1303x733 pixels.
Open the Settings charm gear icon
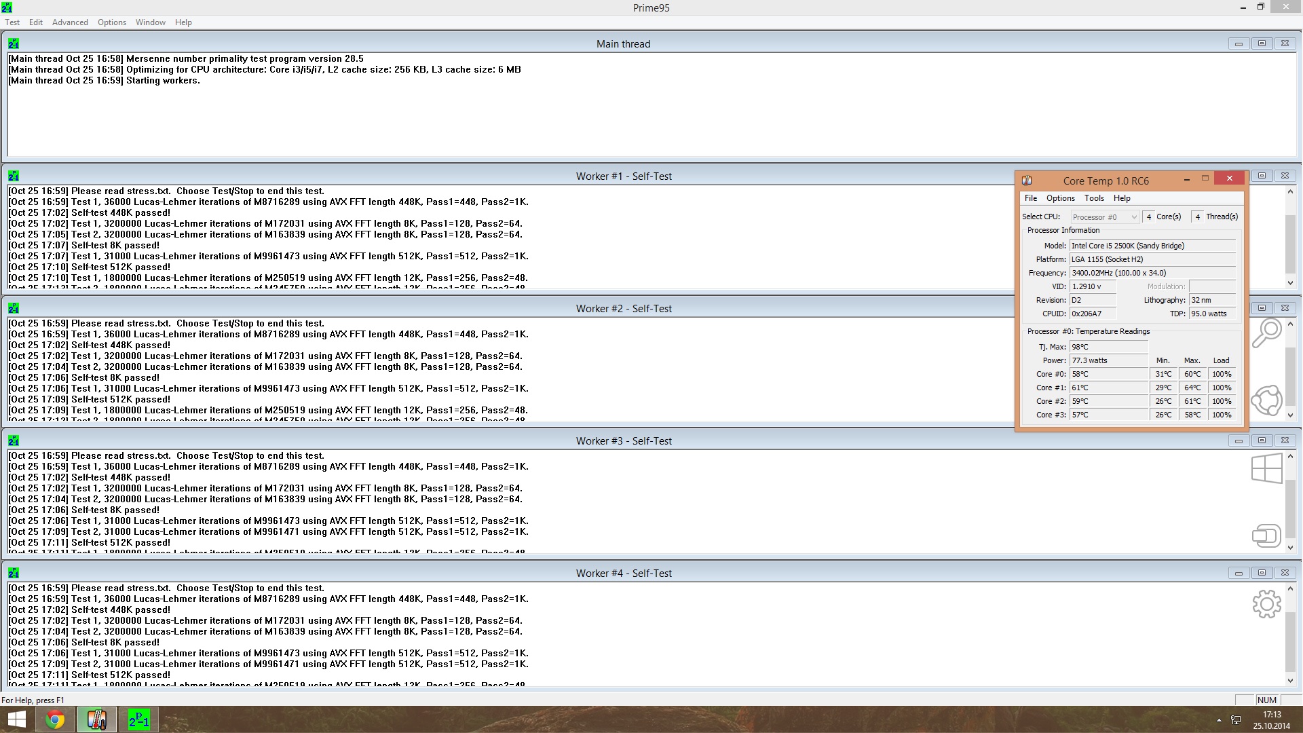click(1266, 603)
